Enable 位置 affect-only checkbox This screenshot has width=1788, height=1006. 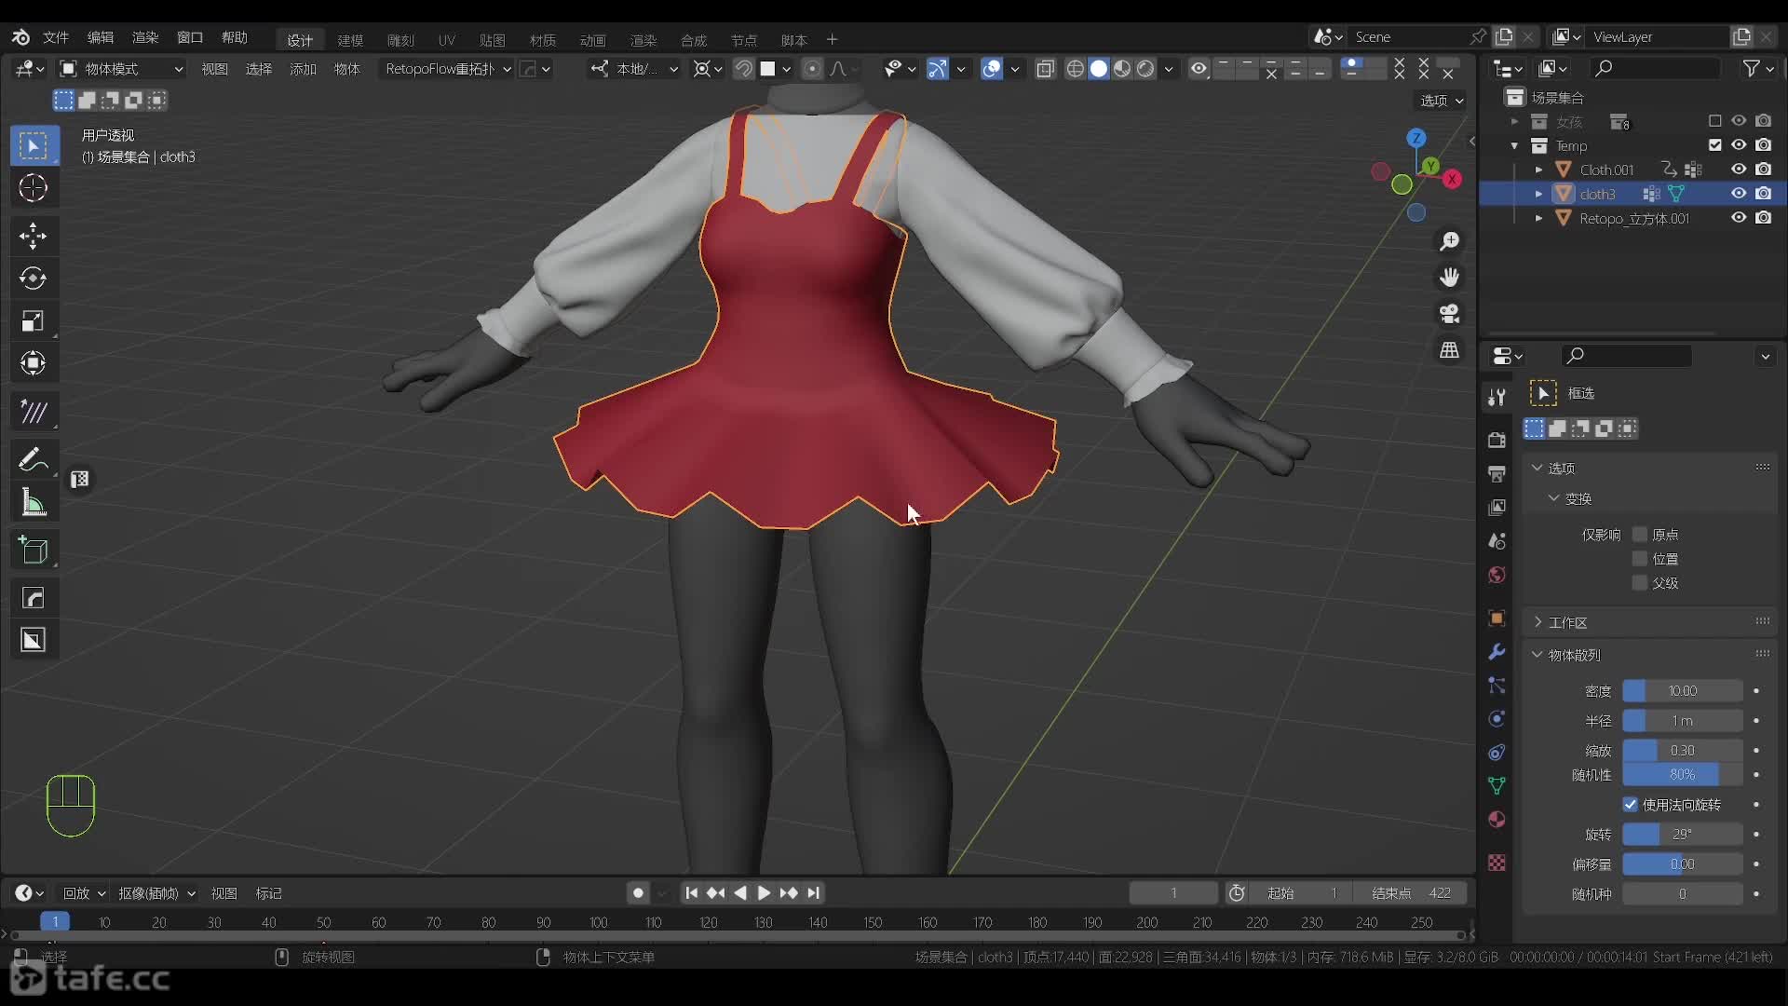pos(1640,559)
